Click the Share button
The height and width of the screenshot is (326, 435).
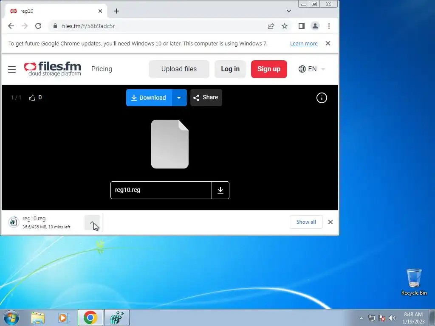[x=206, y=98]
